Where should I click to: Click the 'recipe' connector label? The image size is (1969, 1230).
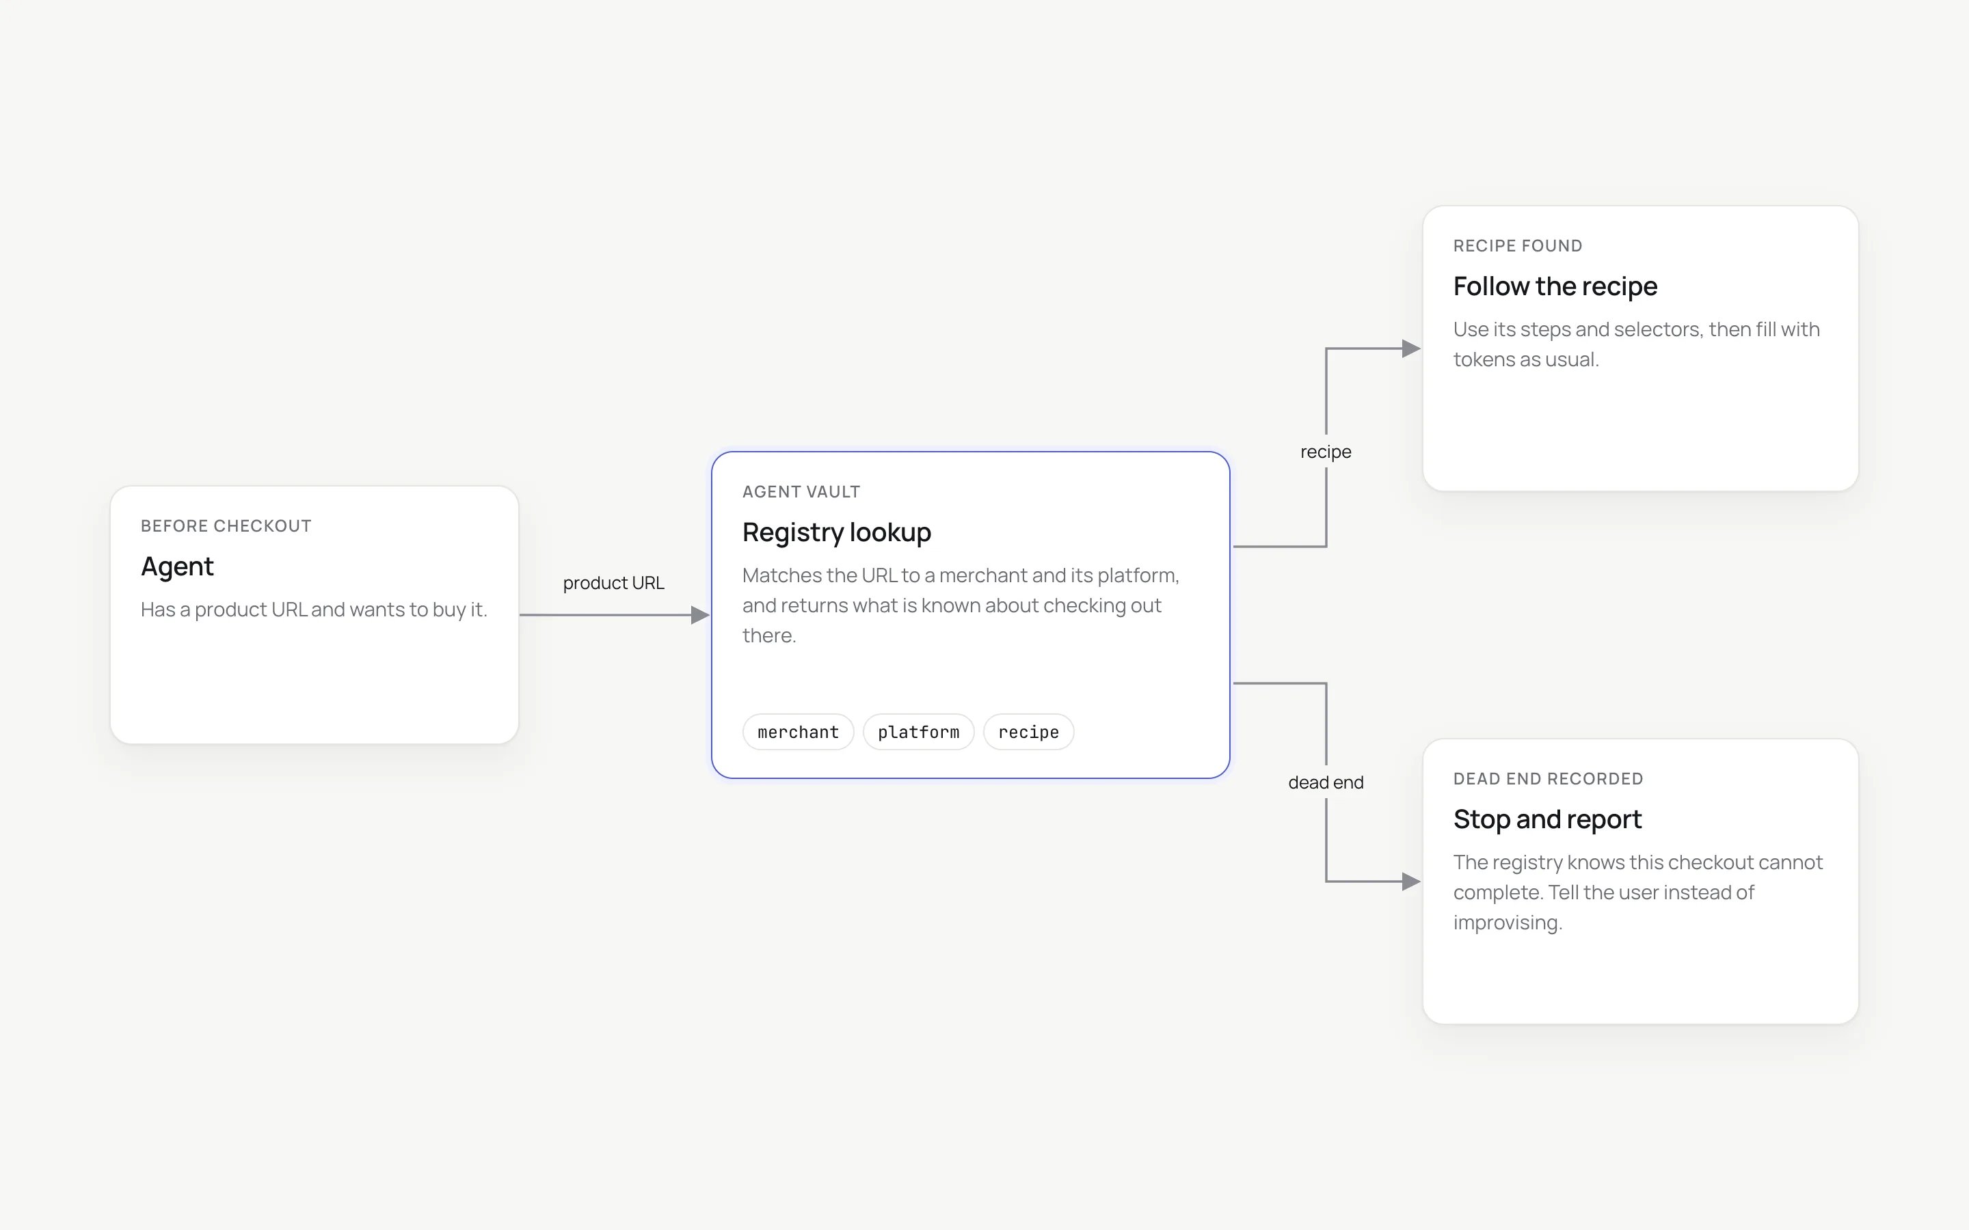coord(1326,452)
